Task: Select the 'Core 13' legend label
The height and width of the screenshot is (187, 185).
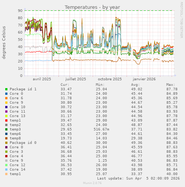Action: [17, 116]
